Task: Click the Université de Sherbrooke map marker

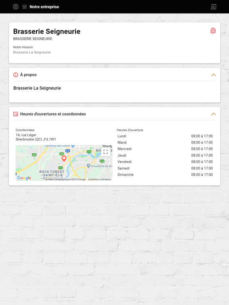Action: pos(89,166)
